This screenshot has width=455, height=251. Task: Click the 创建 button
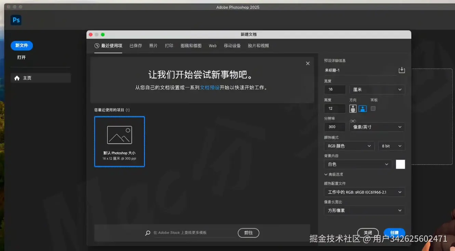[394, 233]
